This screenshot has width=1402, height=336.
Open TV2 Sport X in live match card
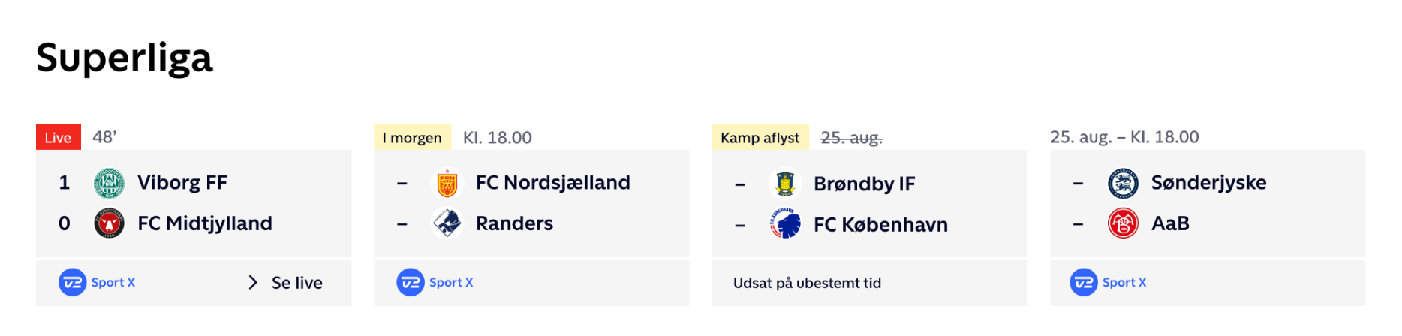(x=97, y=283)
